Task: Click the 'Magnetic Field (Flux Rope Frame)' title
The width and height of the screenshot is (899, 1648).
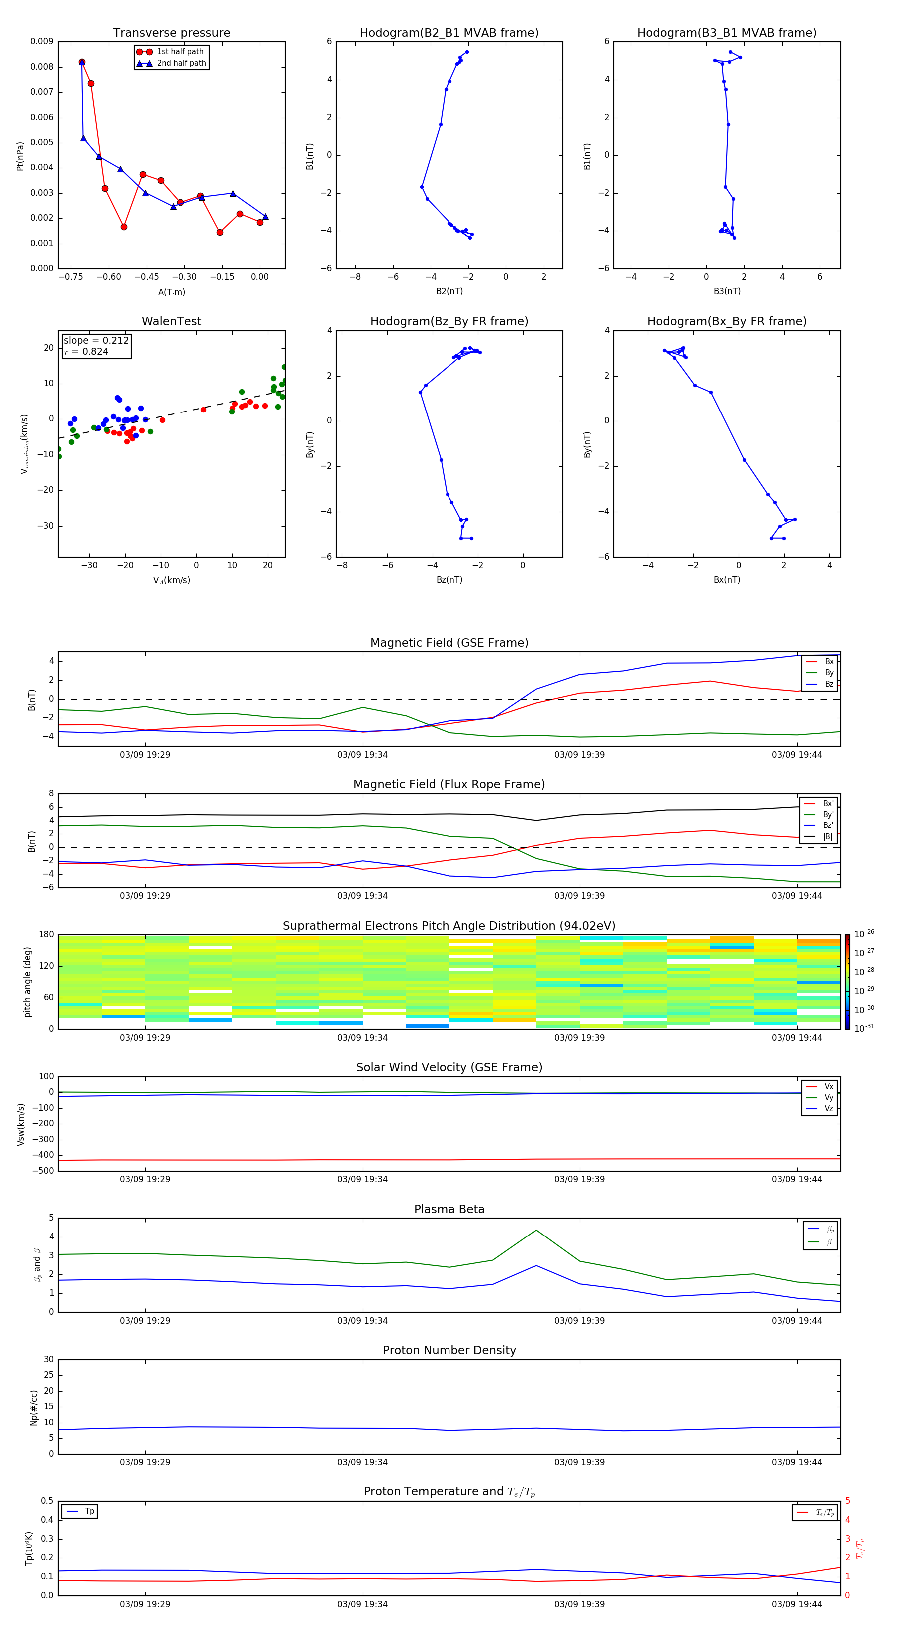Action: (x=449, y=785)
